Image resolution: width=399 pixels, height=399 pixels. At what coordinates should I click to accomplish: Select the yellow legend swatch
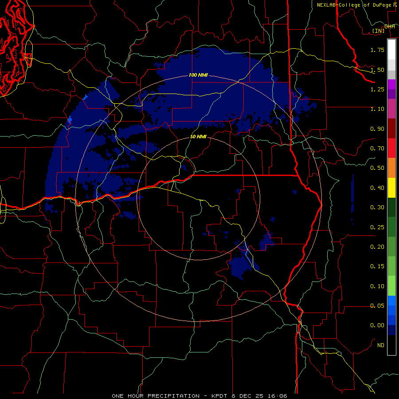(x=391, y=188)
